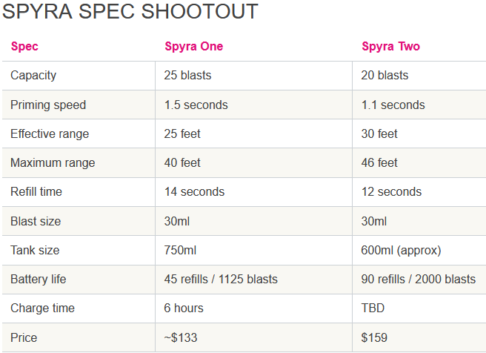Select the Spyra One column header
This screenshot has height=353, width=486.
pyautogui.click(x=193, y=46)
